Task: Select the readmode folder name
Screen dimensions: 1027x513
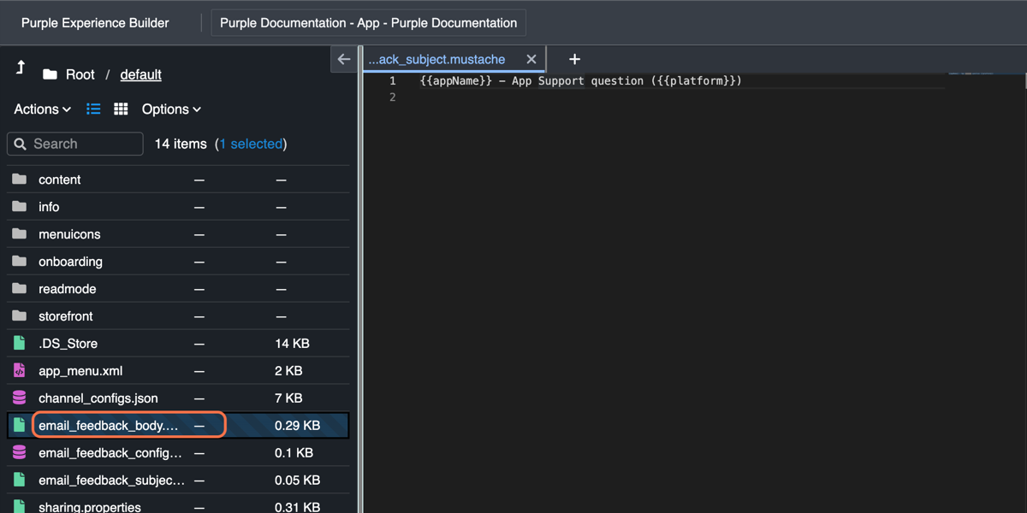Action: (68, 289)
